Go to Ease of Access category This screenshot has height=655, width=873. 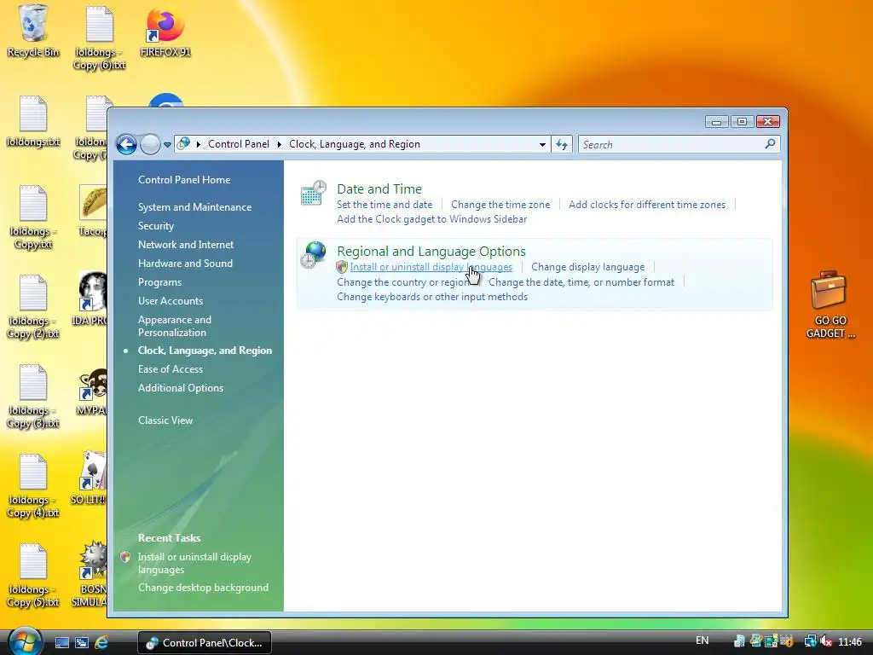tap(171, 369)
